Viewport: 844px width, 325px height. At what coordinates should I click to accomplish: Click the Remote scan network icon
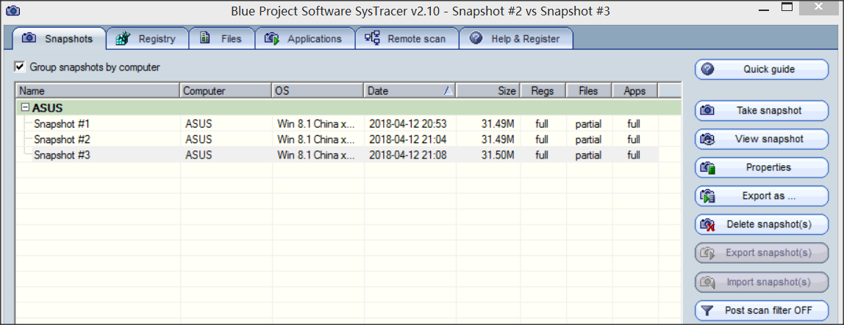tap(372, 38)
